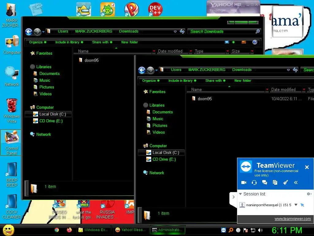Viewport: 314px width, 236px height.
Task: Open Action Center flag tray icon
Action: point(246,230)
